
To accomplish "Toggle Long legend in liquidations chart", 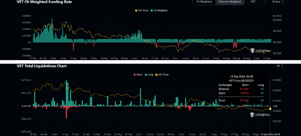I will [149, 75].
